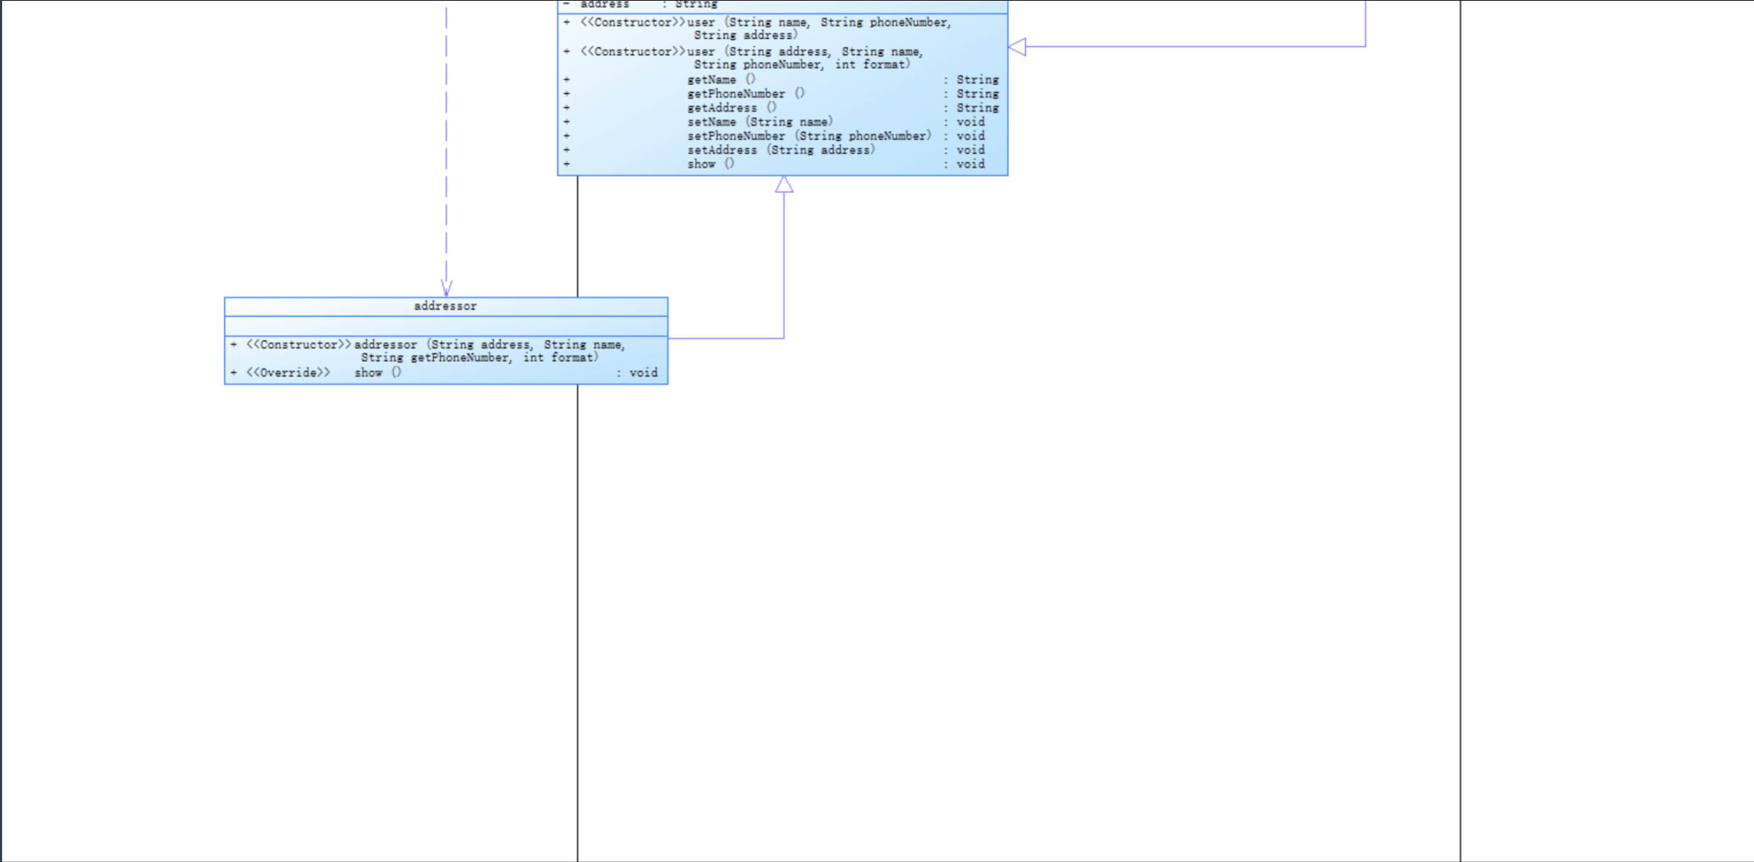
Task: Click the hollow triangle arrowhead below user class
Action: [x=784, y=185]
